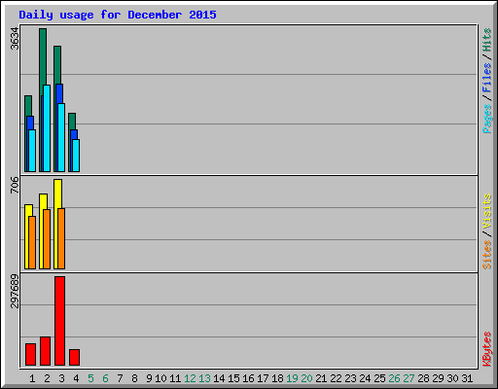Click the green weekend day label 6

pyautogui.click(x=105, y=378)
